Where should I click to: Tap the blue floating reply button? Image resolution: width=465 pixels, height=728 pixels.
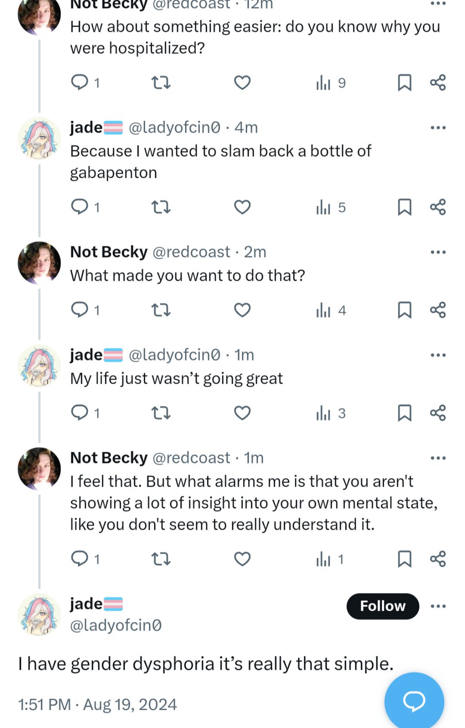pyautogui.click(x=414, y=701)
